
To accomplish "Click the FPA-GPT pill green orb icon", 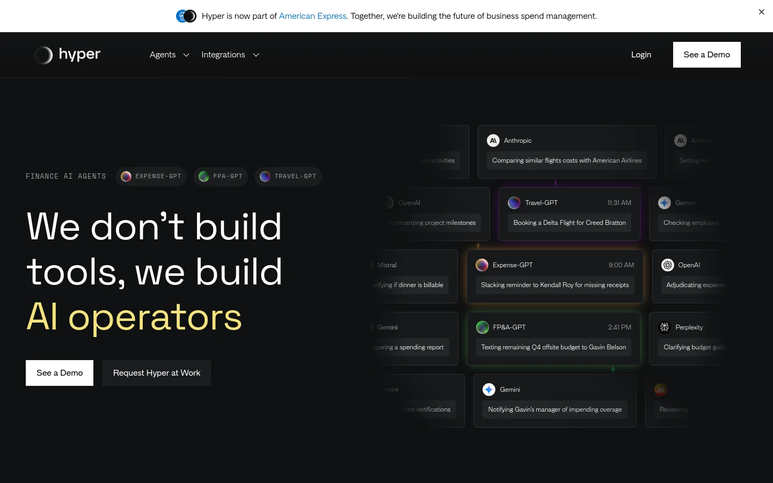I will [204, 177].
